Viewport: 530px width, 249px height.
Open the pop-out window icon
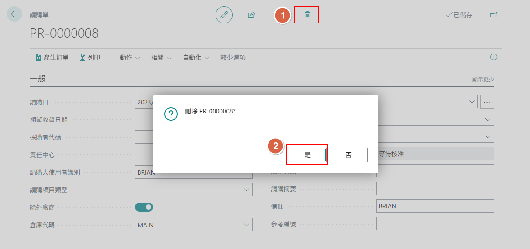[x=494, y=14]
